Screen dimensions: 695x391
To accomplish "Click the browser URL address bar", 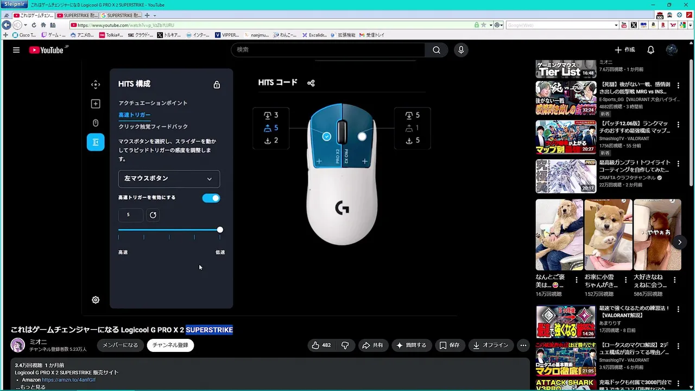I will (x=271, y=25).
